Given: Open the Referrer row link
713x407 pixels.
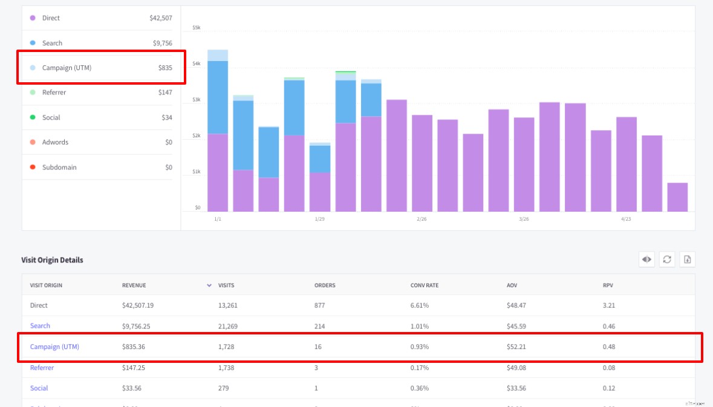Looking at the screenshot, I should (42, 368).
